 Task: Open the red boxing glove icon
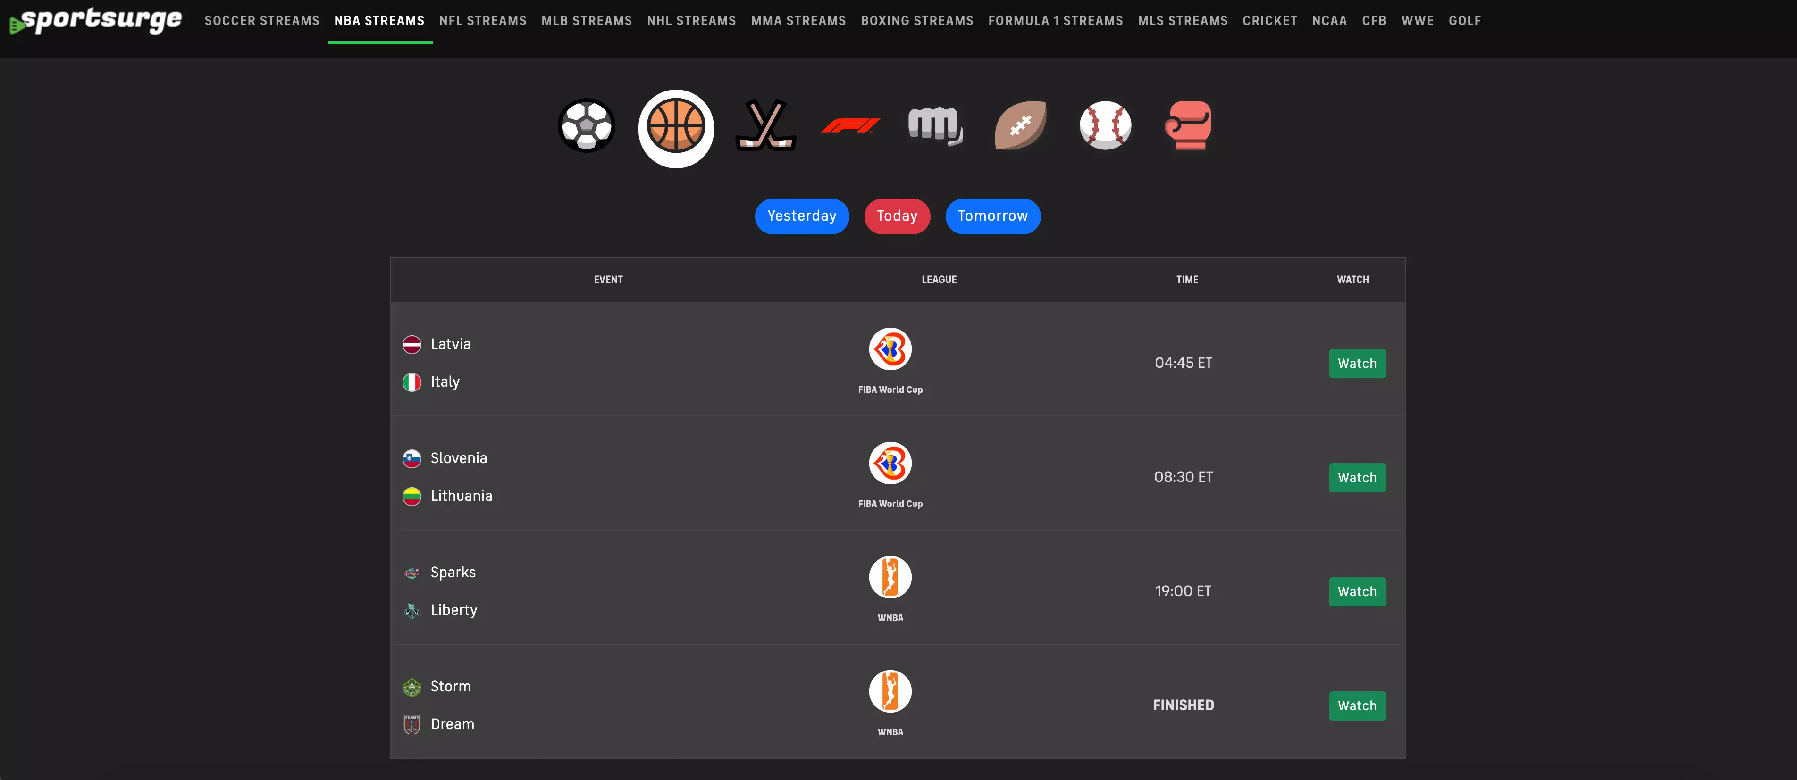tap(1188, 125)
